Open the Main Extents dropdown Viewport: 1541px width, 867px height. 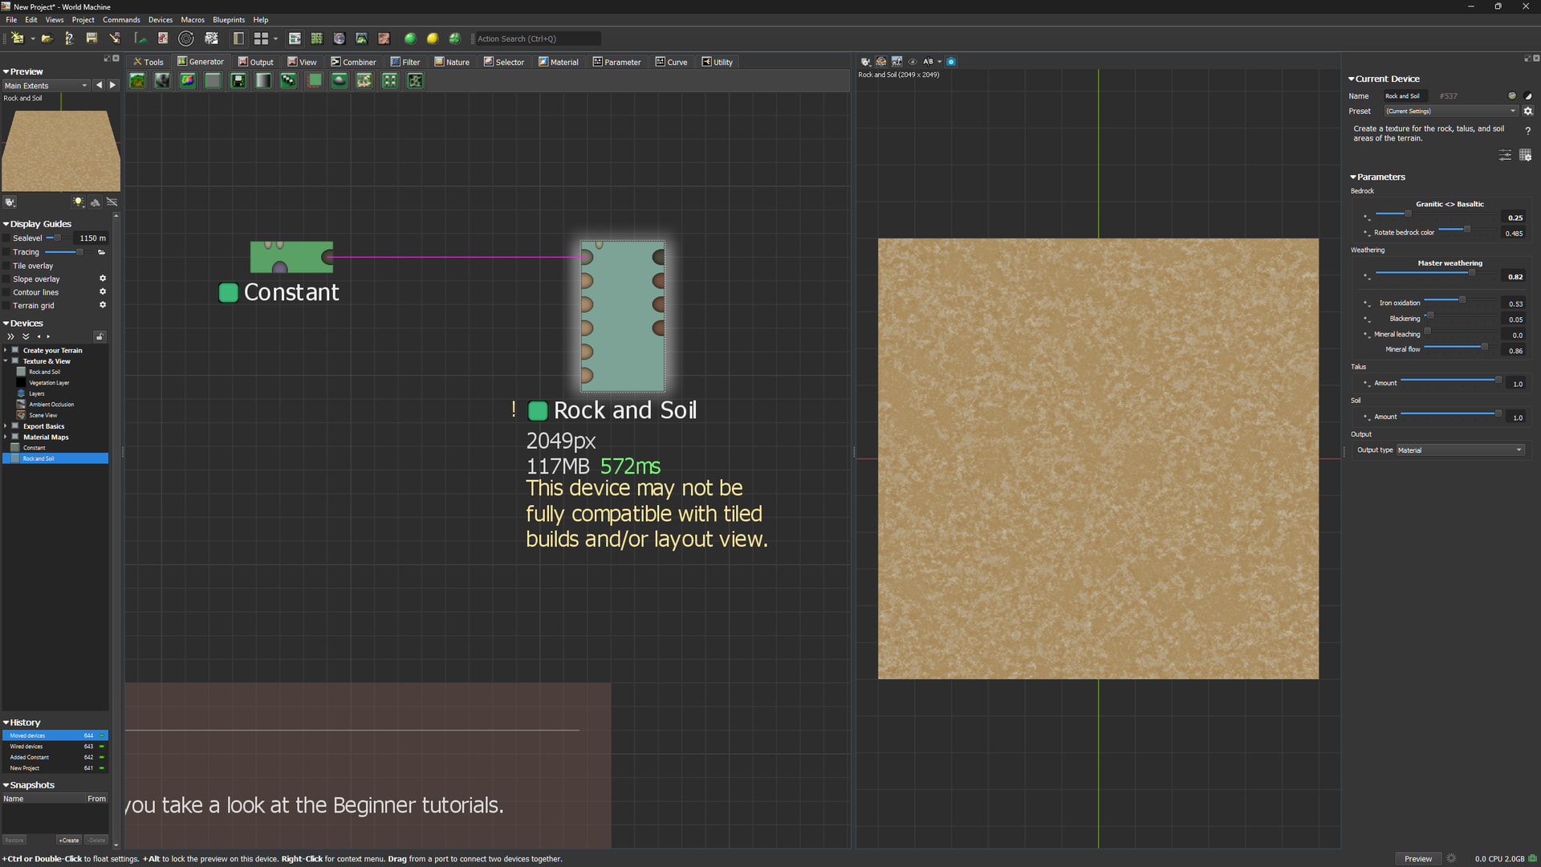coord(46,86)
